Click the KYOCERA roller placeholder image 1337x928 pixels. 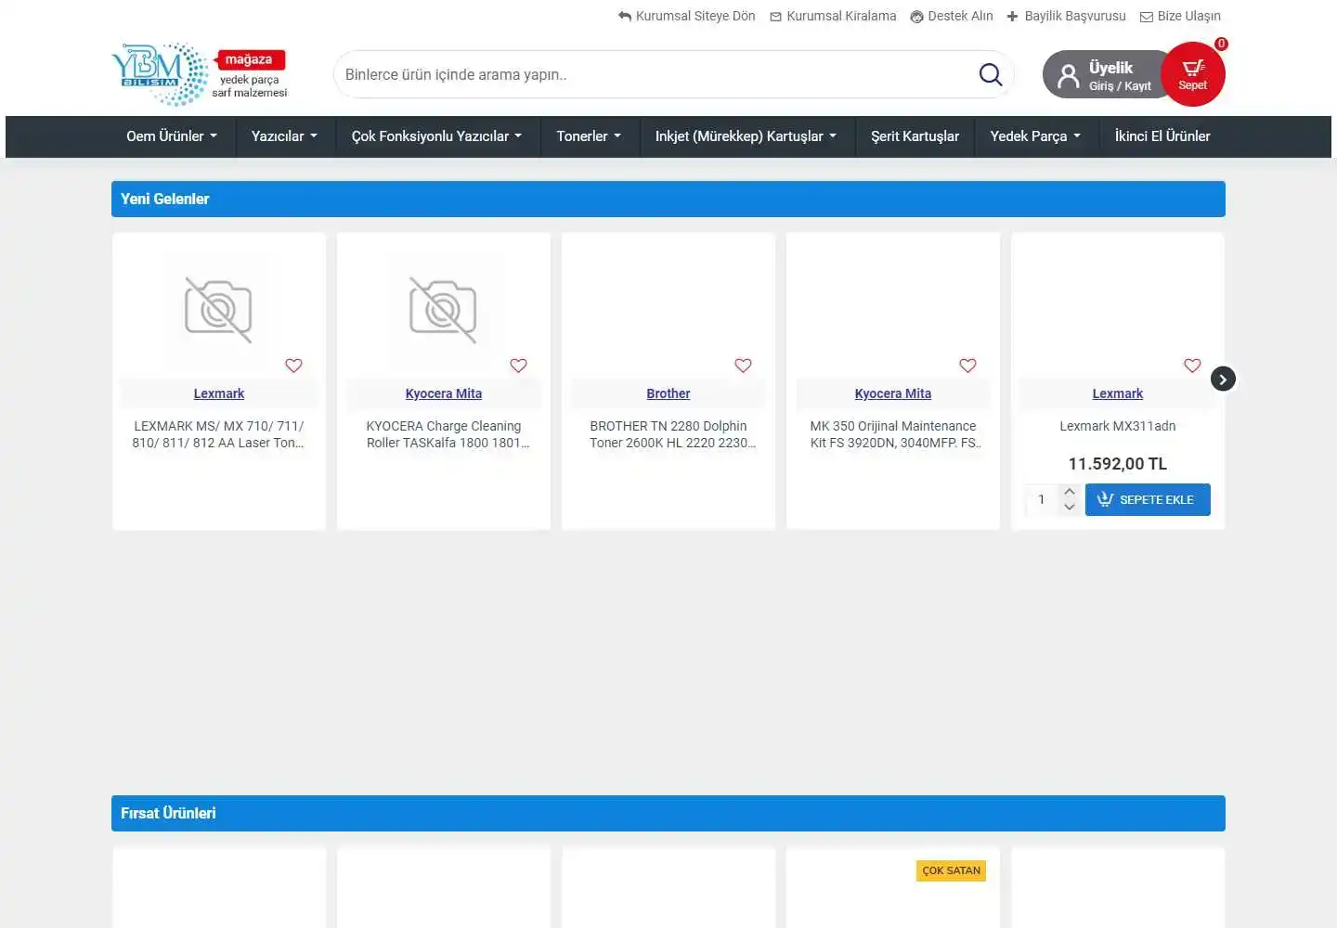pyautogui.click(x=444, y=309)
